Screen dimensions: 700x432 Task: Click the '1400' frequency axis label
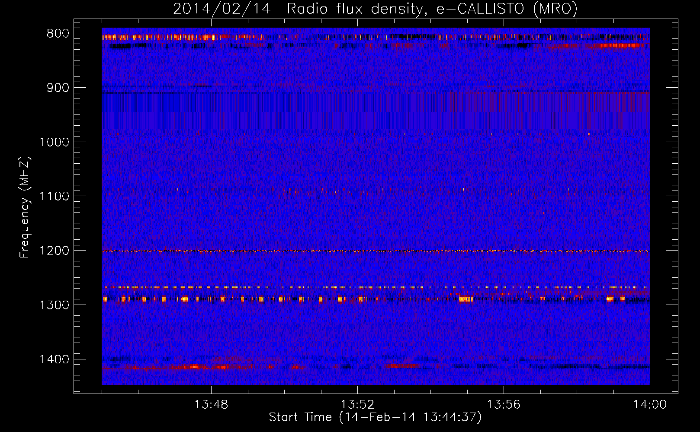[54, 359]
